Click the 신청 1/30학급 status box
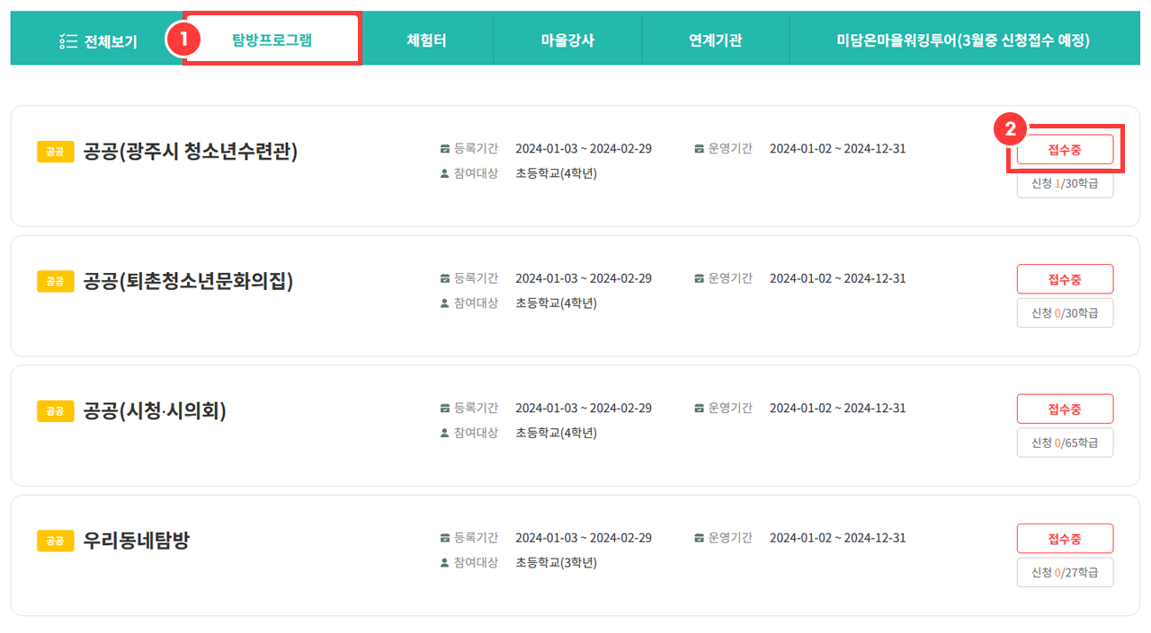Viewport: 1151px width, 633px height. point(1065,183)
